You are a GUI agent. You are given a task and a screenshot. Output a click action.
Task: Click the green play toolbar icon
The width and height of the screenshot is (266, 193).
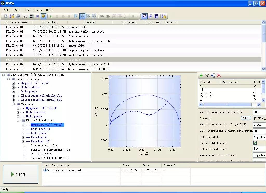click(51, 16)
